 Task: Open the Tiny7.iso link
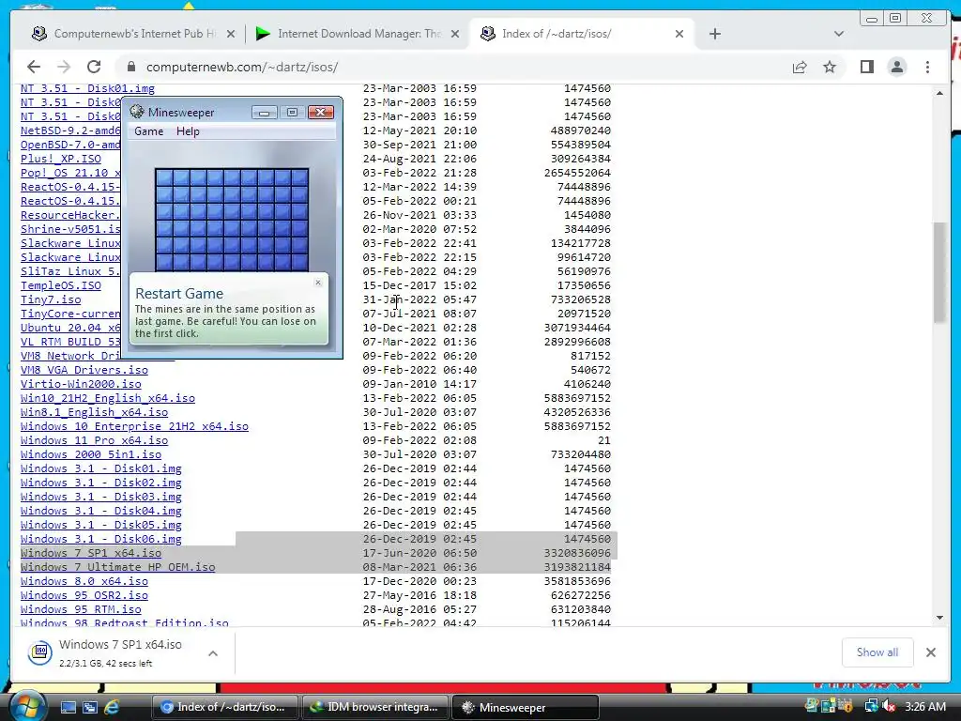[51, 299]
